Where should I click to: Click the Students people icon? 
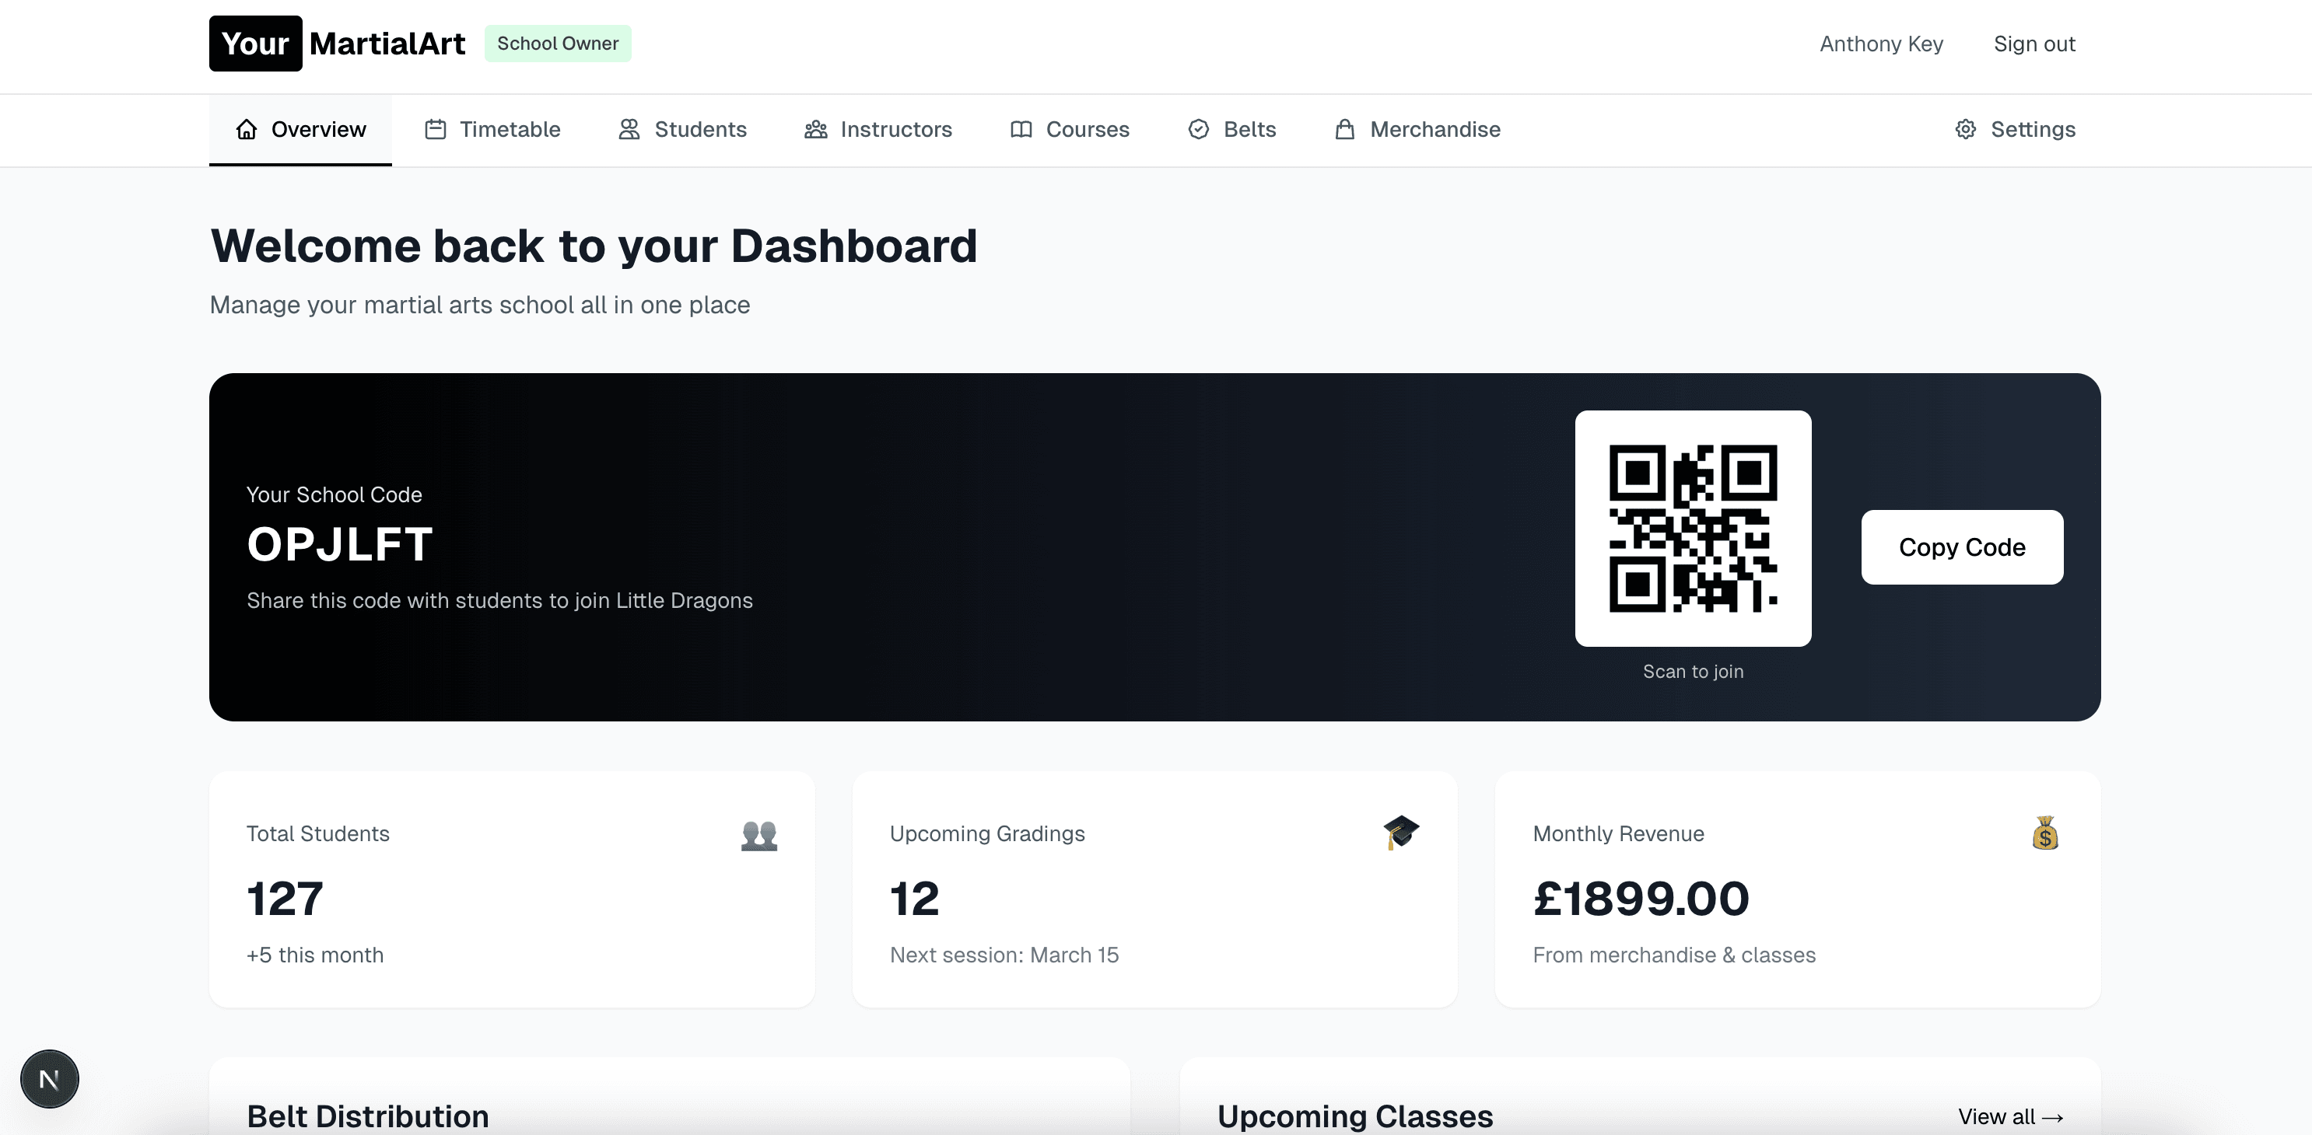629,129
